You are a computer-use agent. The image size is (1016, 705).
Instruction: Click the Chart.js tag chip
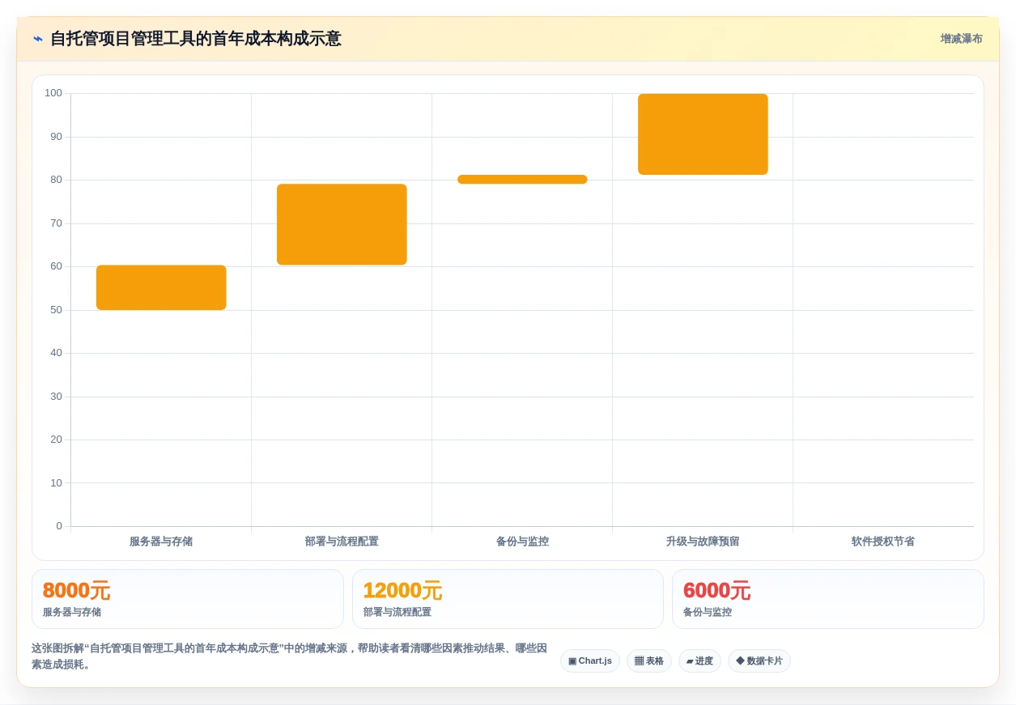(590, 660)
